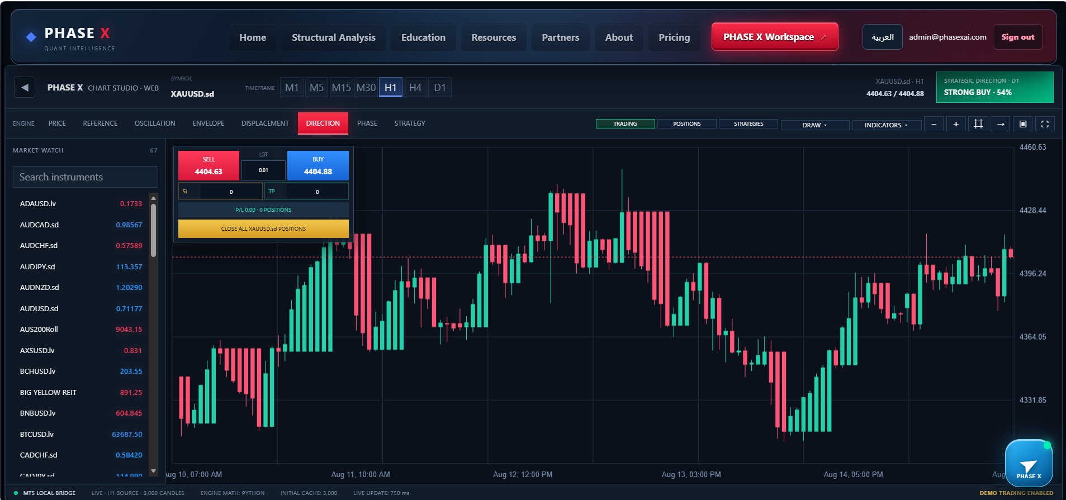Open the Resources nav item
Screen dimensions: 1066x500
click(x=494, y=37)
